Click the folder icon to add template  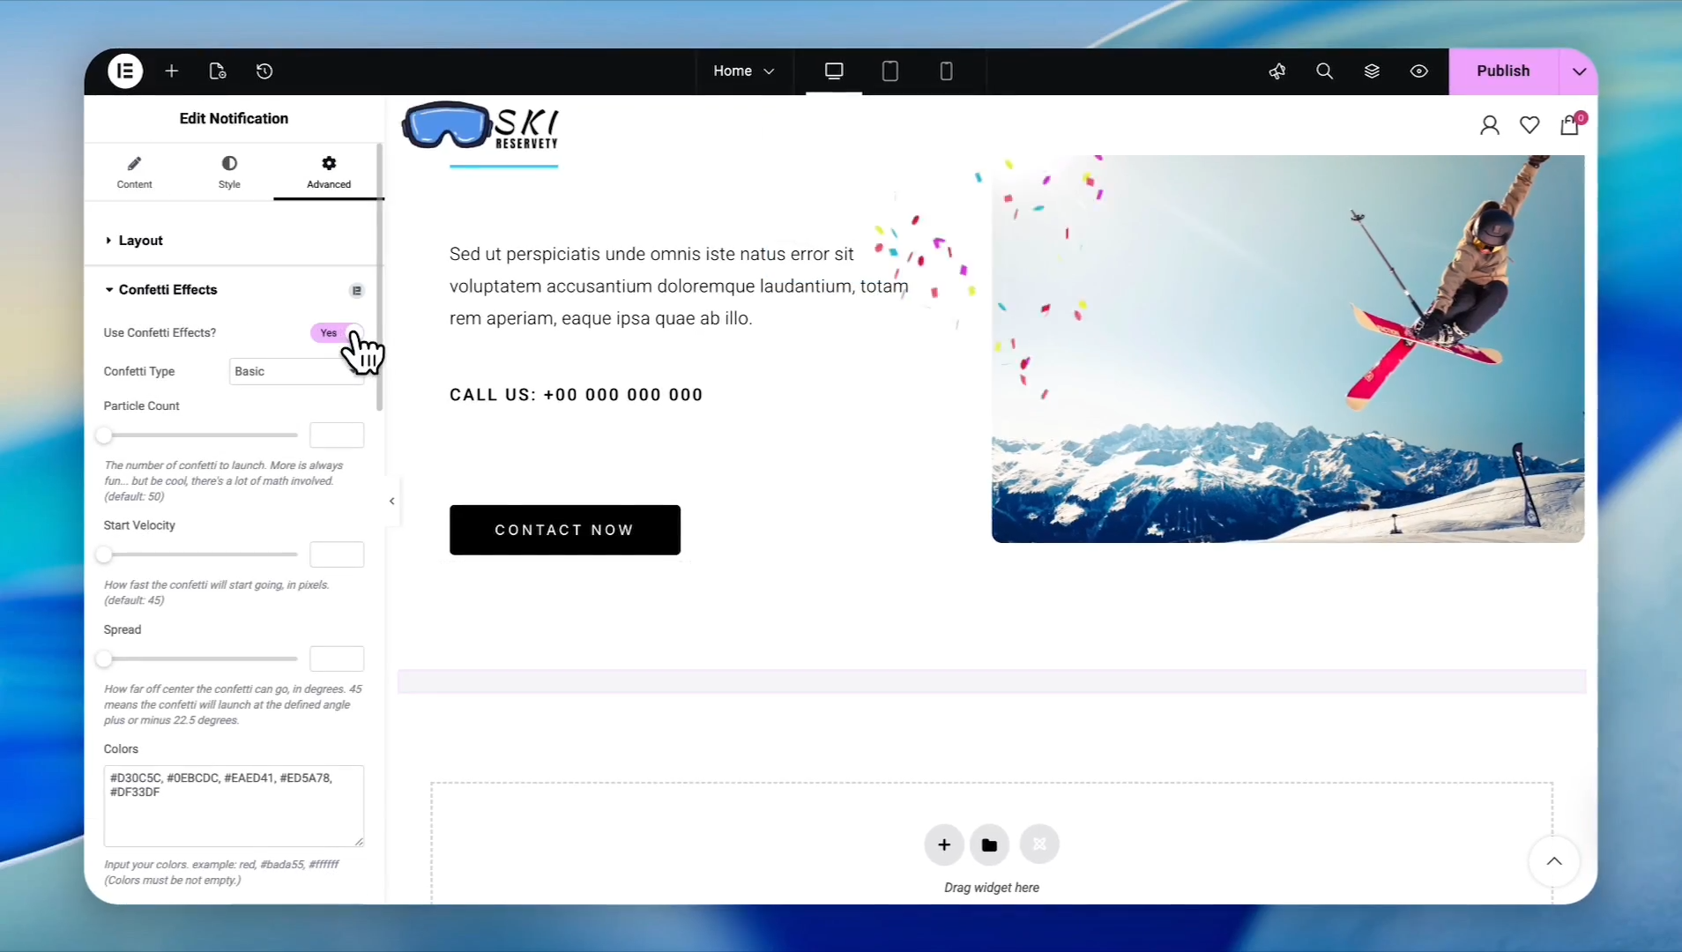pos(989,844)
